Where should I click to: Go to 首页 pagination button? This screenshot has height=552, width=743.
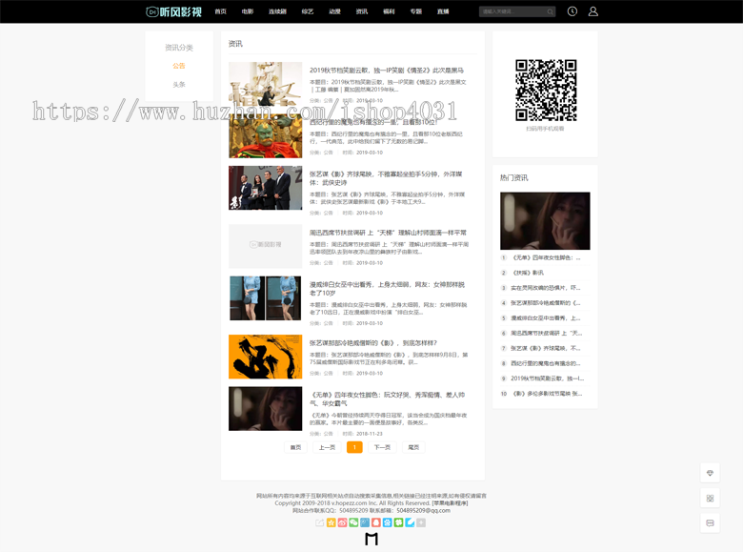pyautogui.click(x=295, y=447)
